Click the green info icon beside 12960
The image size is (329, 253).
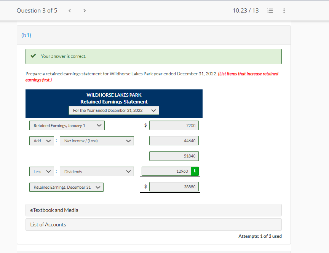pyautogui.click(x=195, y=171)
